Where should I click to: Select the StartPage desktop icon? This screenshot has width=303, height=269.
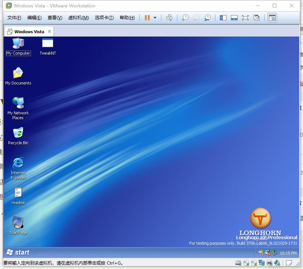click(x=18, y=226)
